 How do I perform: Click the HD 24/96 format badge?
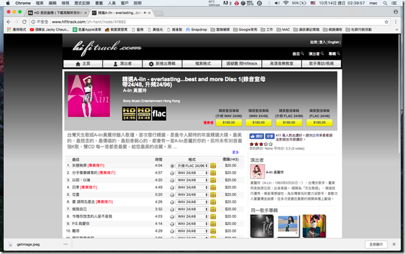pyautogui.click(x=129, y=113)
